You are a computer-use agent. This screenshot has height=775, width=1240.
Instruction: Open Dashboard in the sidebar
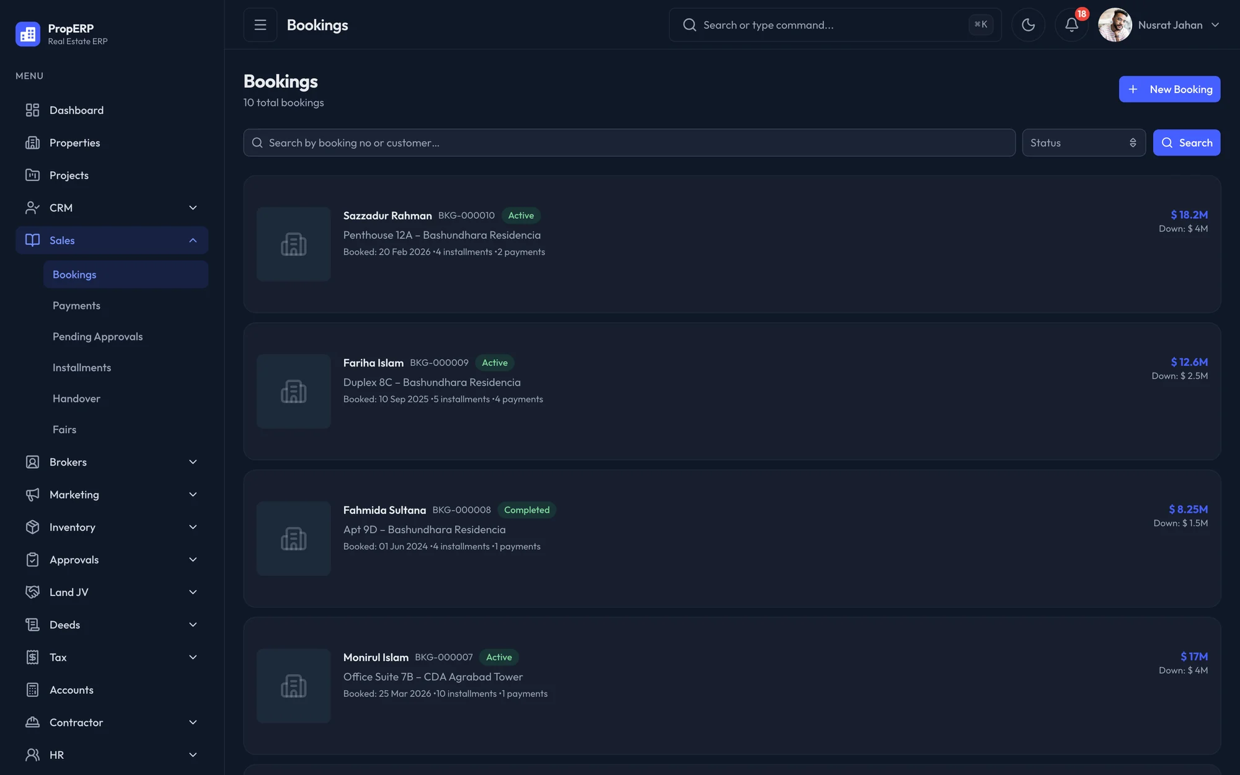tap(112, 110)
